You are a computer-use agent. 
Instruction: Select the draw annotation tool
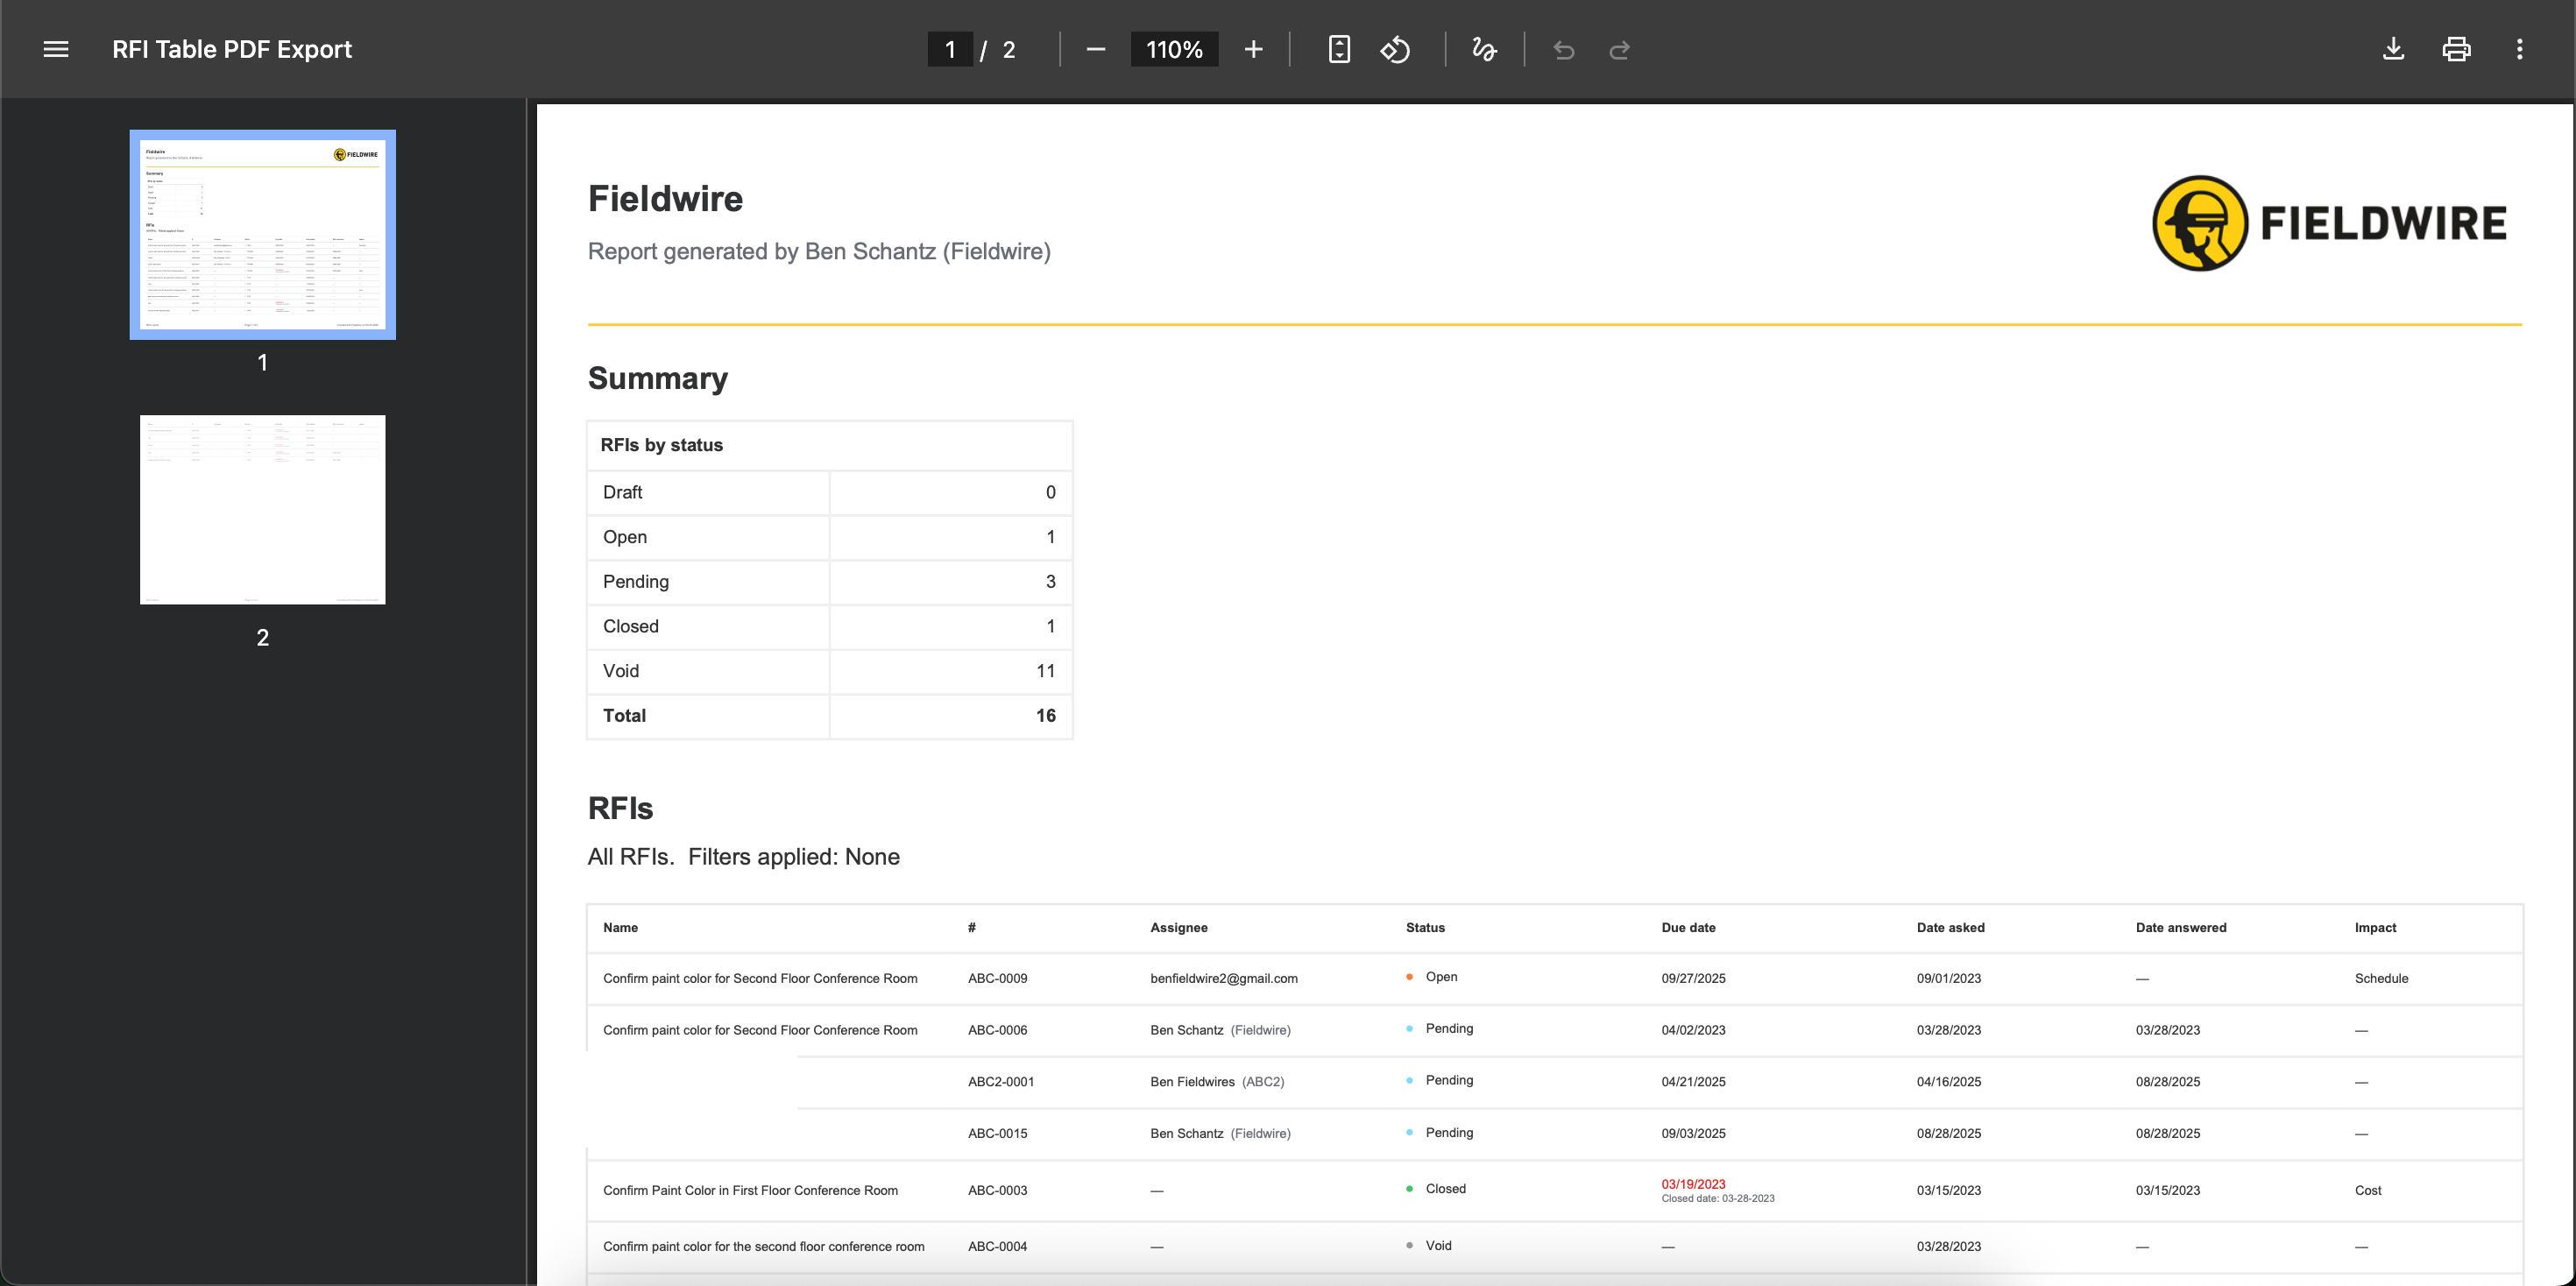tap(1484, 49)
